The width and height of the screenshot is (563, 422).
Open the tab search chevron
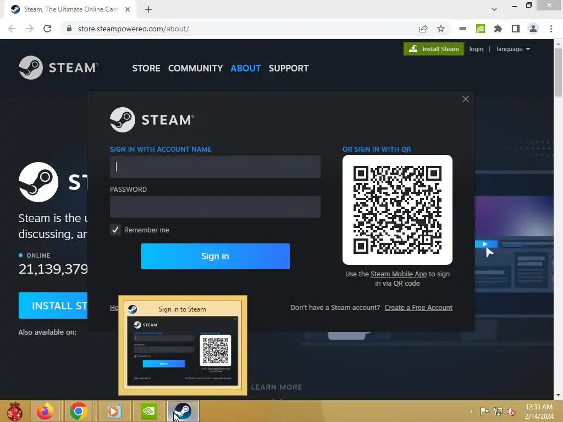(494, 9)
